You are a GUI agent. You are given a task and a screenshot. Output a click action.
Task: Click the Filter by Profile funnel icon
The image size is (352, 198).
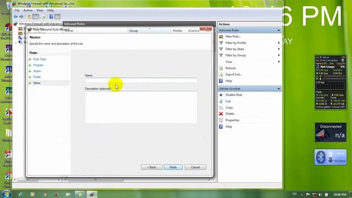click(x=221, y=43)
